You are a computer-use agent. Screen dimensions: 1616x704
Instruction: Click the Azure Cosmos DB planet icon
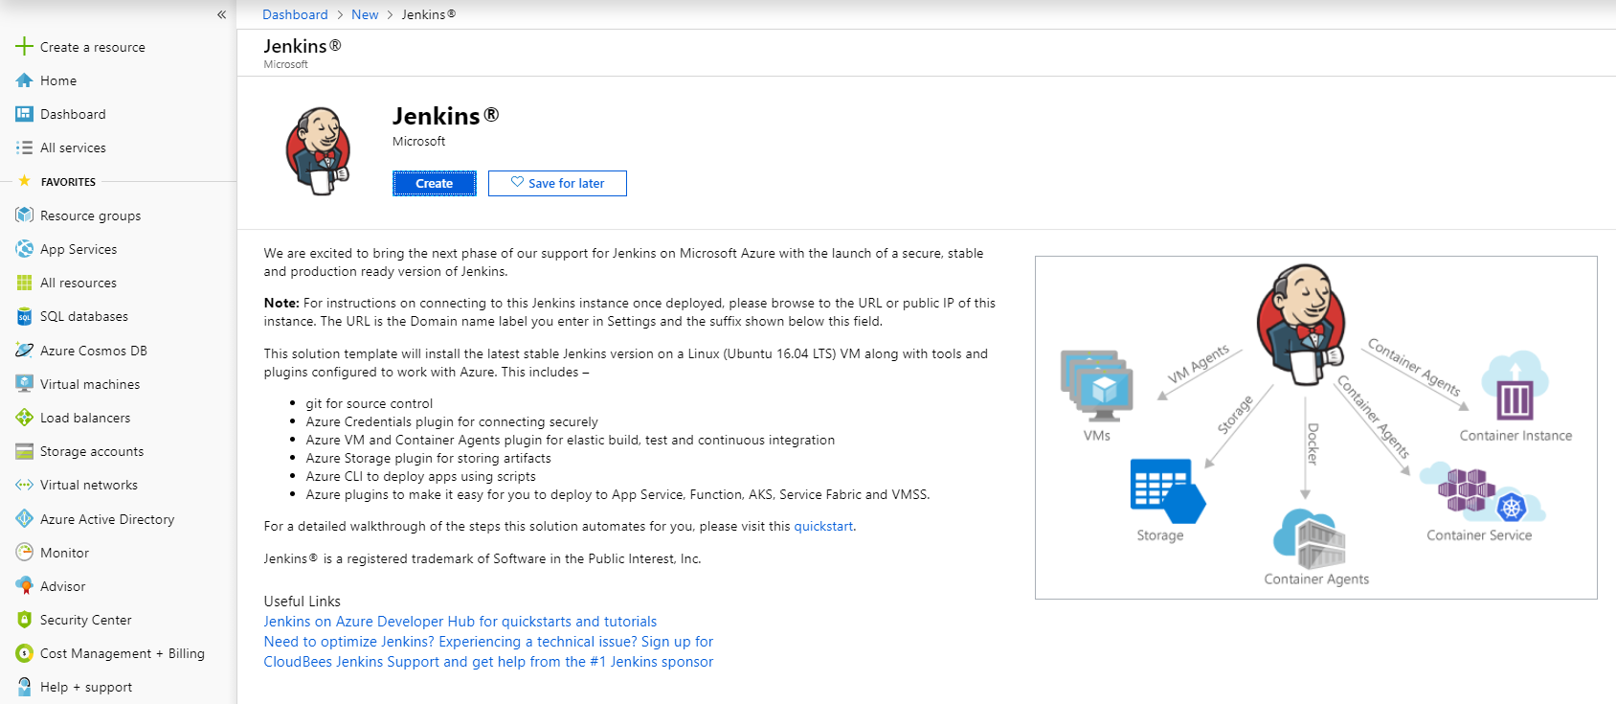click(24, 351)
